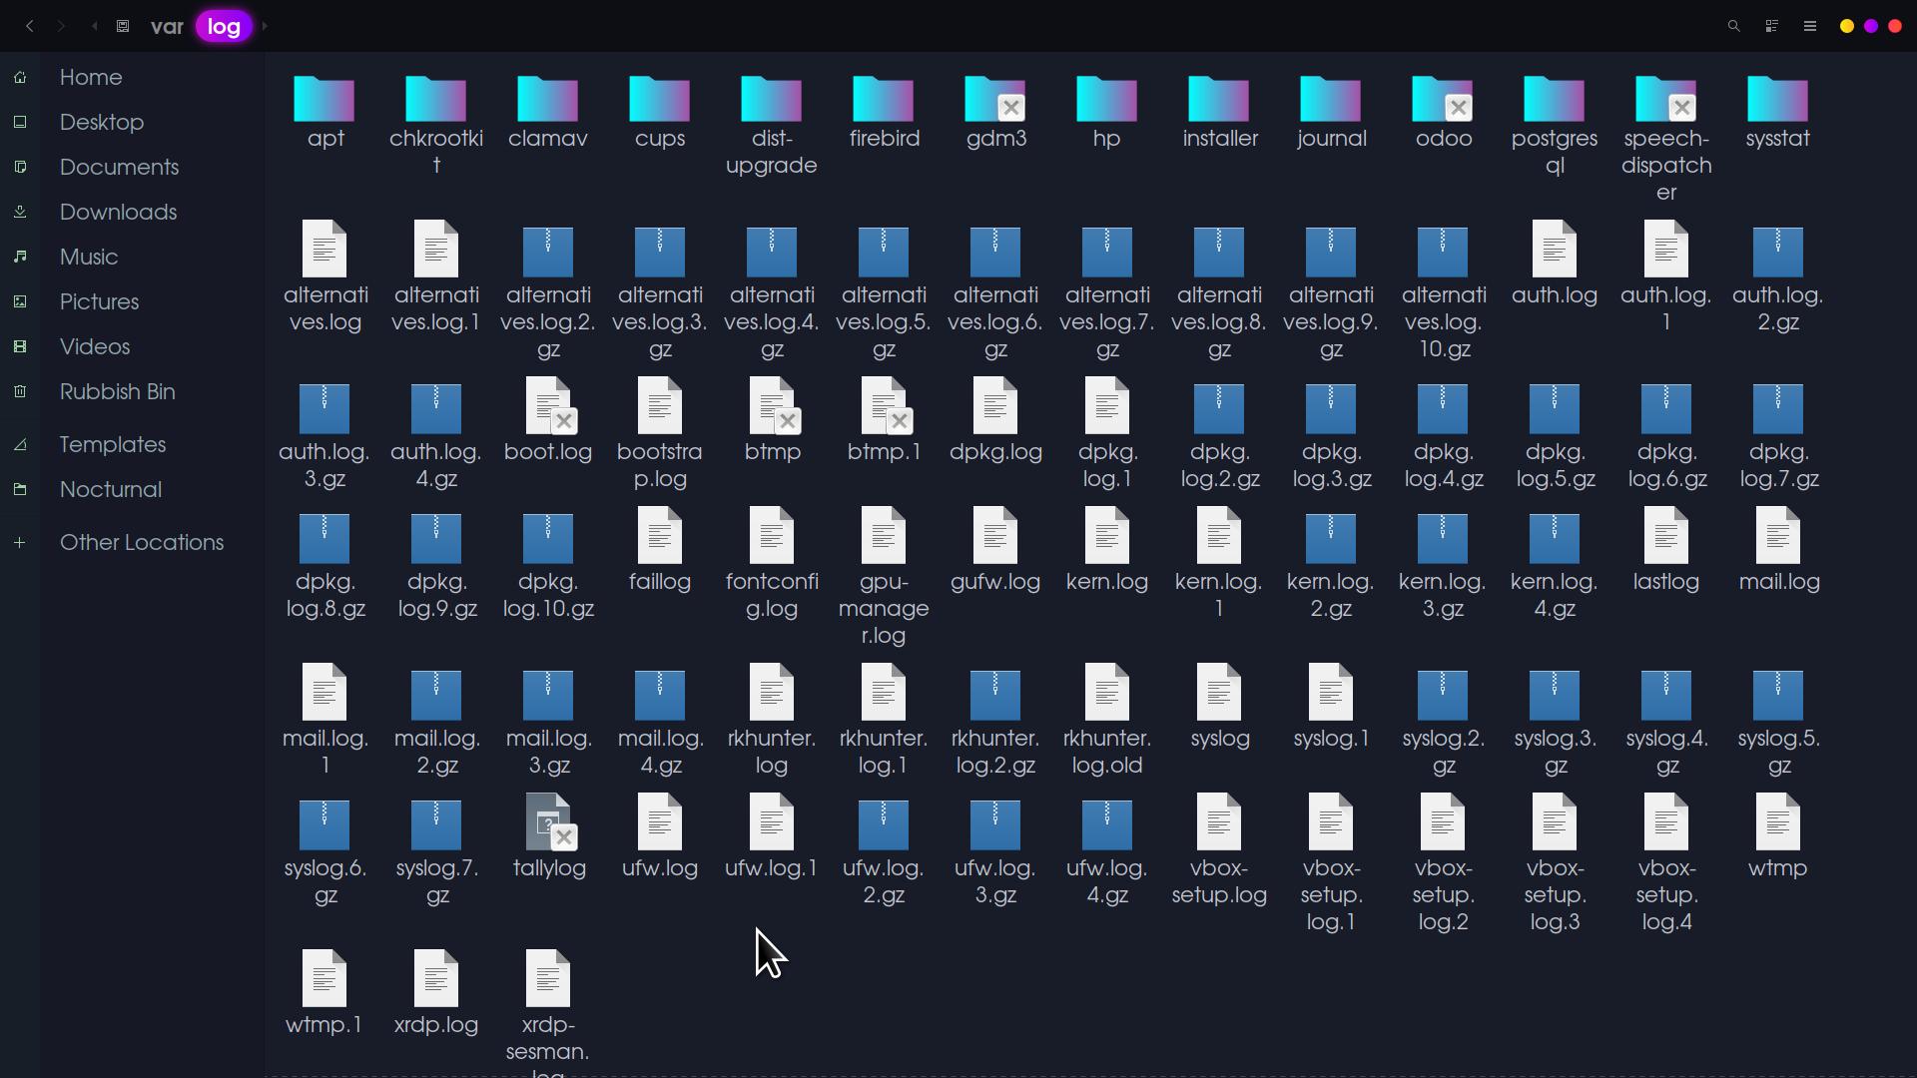Expand Other Locations plus icon
Screen dimensions: 1917x1078
point(20,543)
